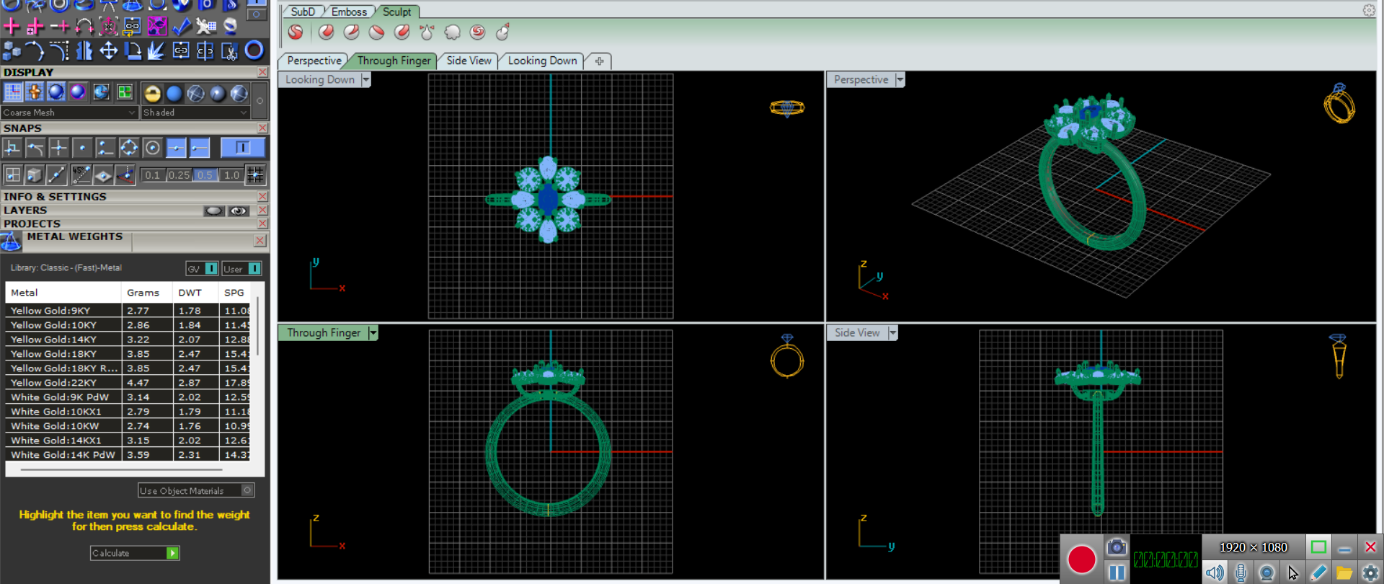Select the Yellow Gold:18KY table row

pos(65,354)
